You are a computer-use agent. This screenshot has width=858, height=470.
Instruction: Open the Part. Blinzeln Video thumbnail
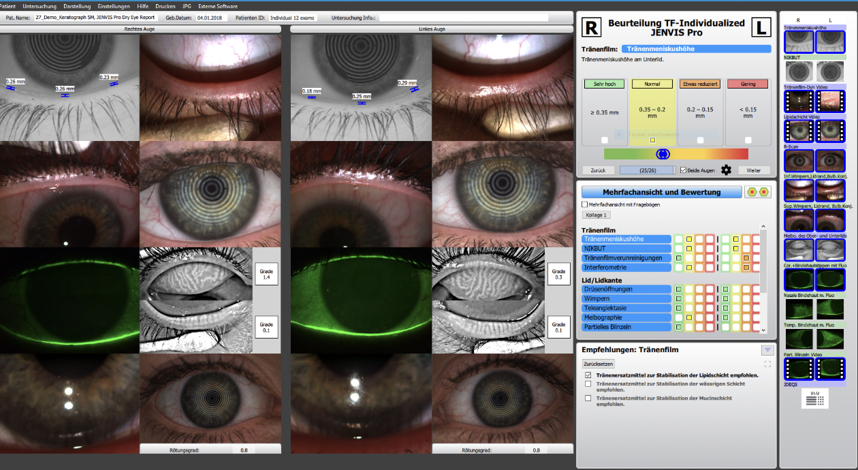tap(798, 368)
